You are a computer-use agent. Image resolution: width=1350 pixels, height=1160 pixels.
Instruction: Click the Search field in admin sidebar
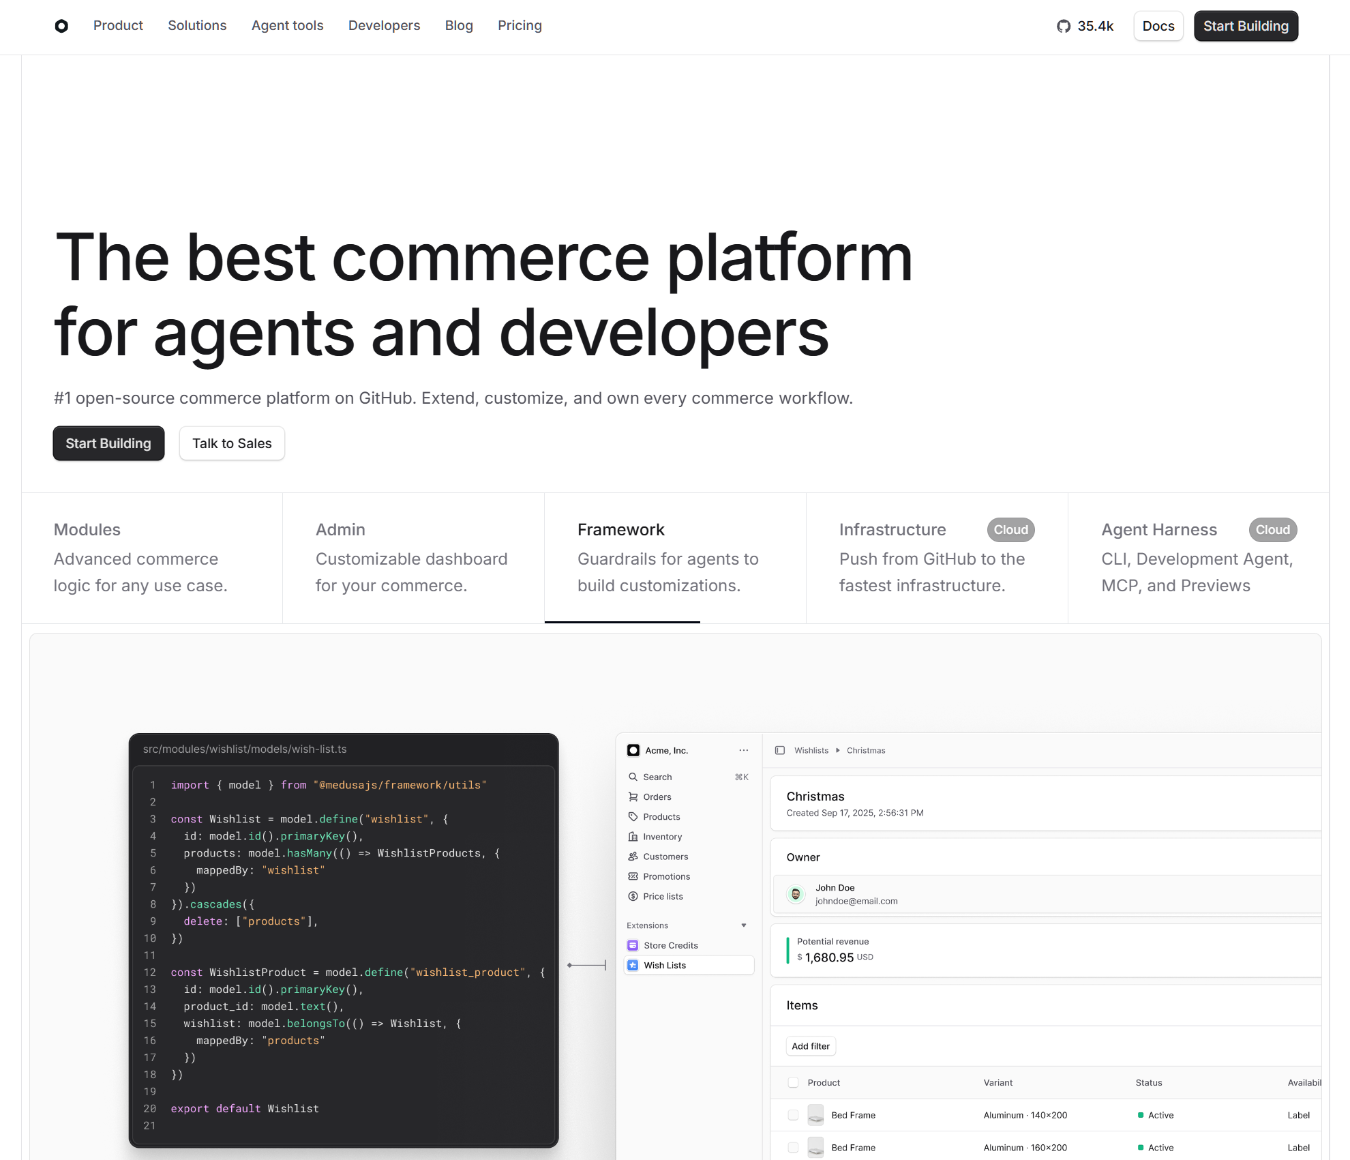click(689, 777)
